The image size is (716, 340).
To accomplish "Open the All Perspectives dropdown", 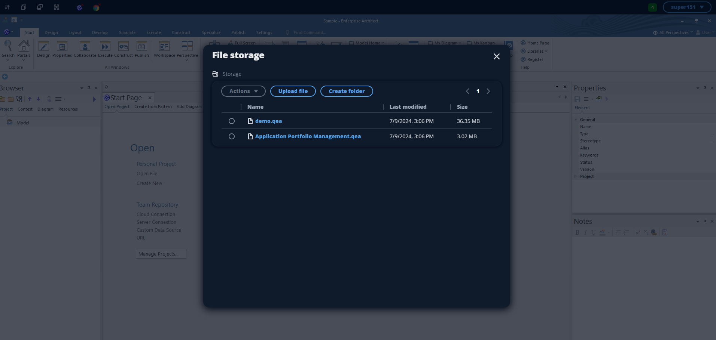I will (673, 33).
